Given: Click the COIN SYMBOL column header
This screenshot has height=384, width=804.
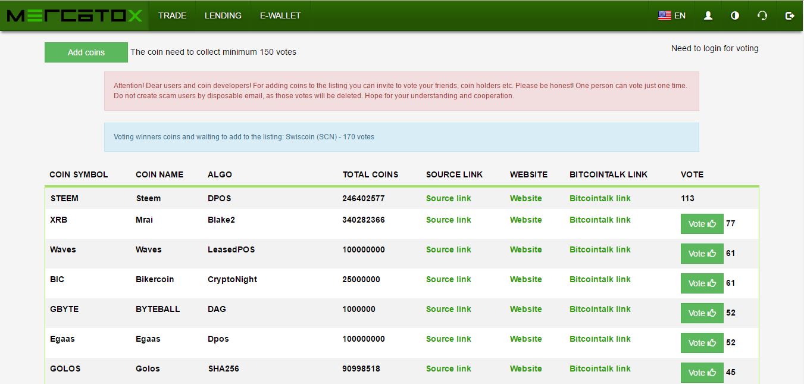Looking at the screenshot, I should (79, 174).
